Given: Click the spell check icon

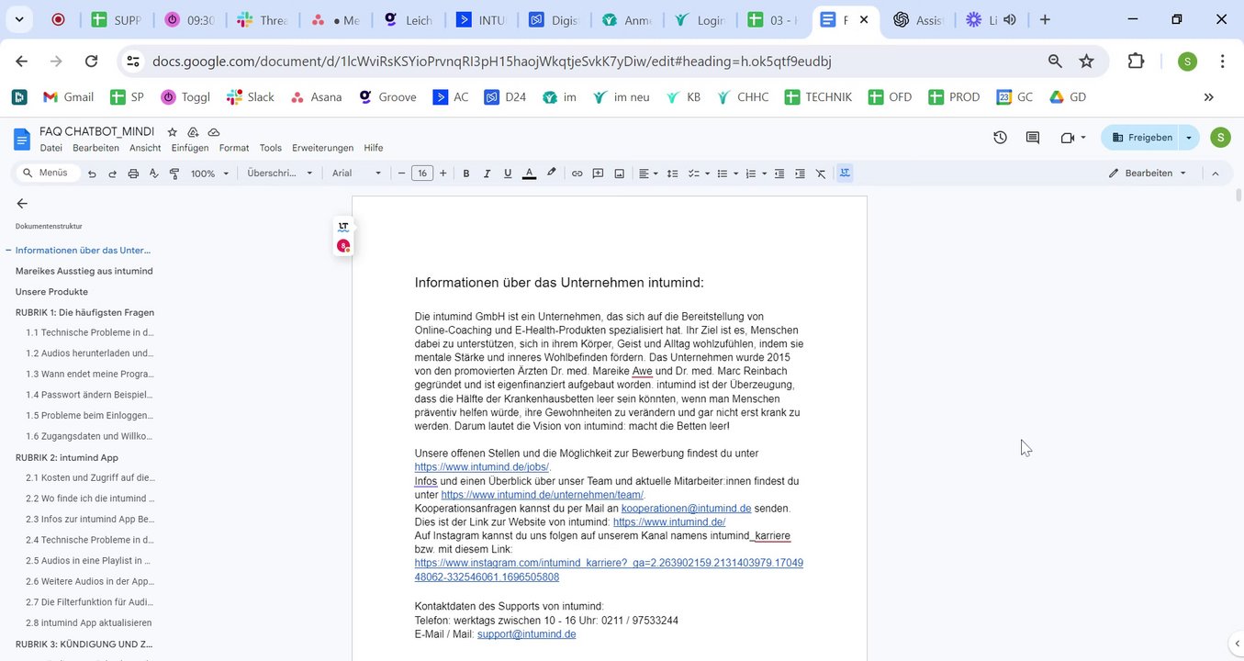Looking at the screenshot, I should click(153, 174).
